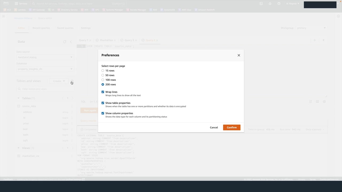Open the N. Virginia region dropdown
The height and width of the screenshot is (192, 342).
coord(293,4)
